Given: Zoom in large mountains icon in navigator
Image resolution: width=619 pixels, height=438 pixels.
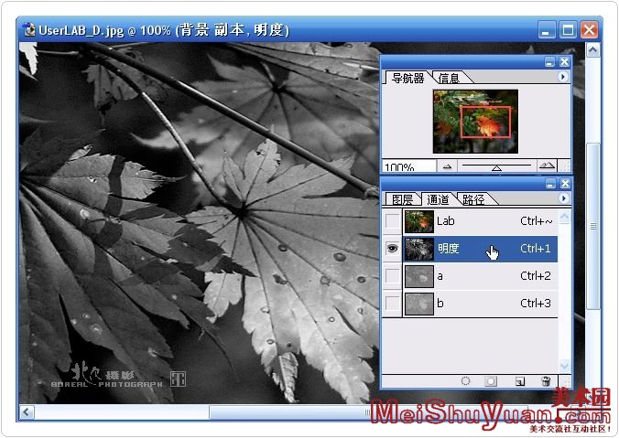Looking at the screenshot, I should click(x=548, y=166).
